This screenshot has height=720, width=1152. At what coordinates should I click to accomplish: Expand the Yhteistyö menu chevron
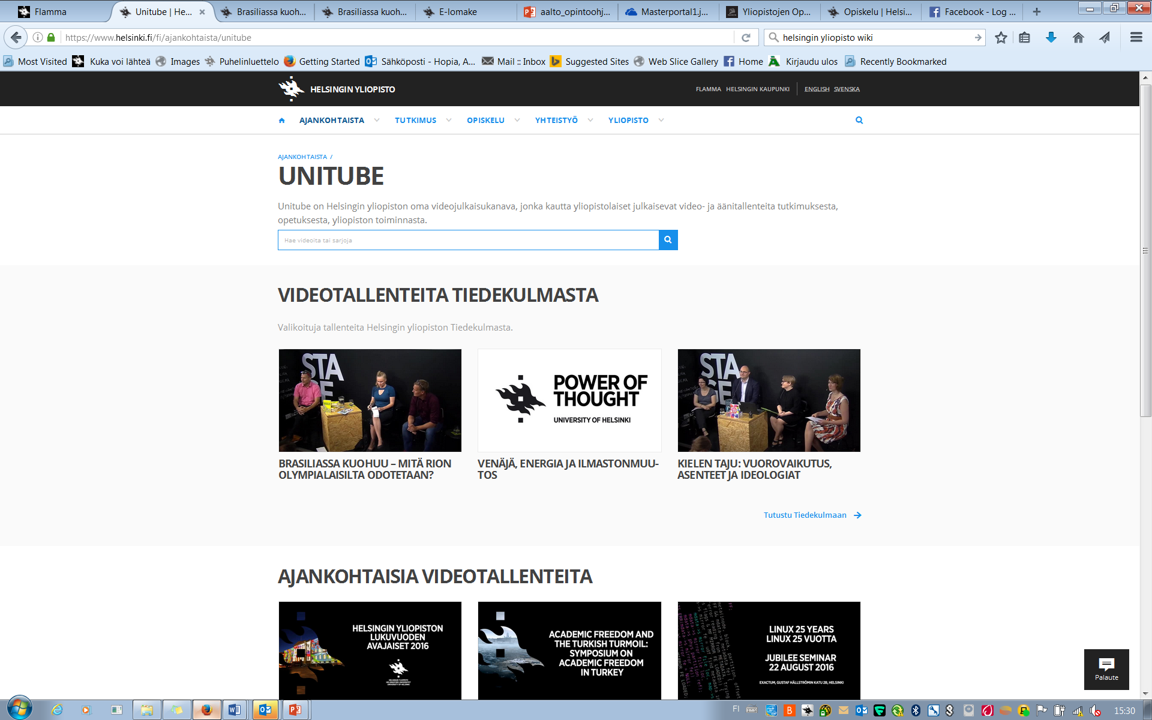coord(590,120)
